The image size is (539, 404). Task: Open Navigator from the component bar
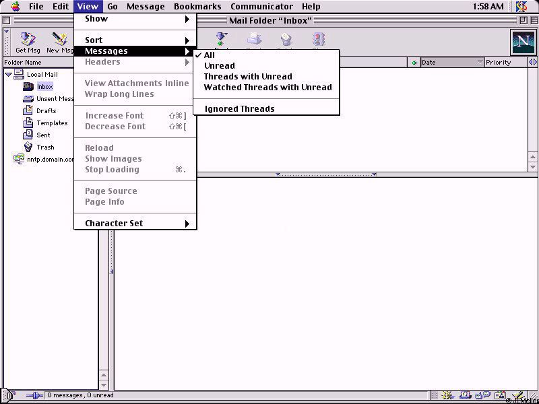tap(447, 395)
